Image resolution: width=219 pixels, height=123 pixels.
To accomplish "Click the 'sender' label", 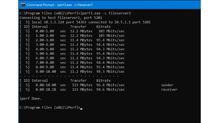I will tap(167, 85).
